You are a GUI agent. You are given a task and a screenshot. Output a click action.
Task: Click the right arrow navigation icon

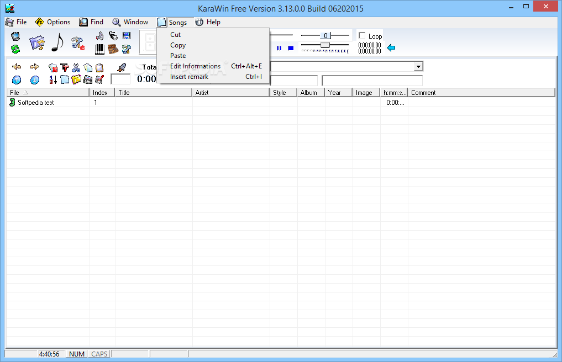(x=34, y=67)
